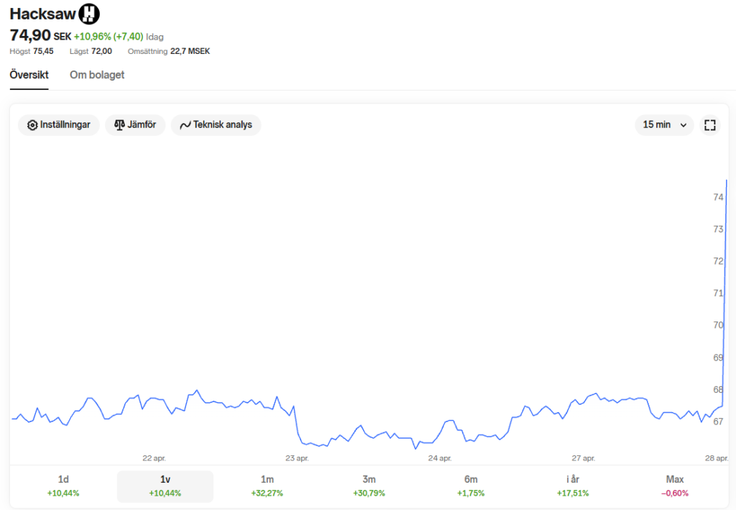Viewport: 736px width, 510px height.
Task: Open the Om bolaget tab
Action: tap(97, 75)
